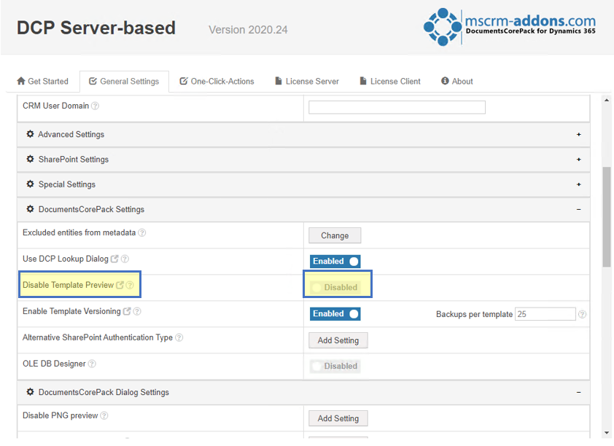Click help icon for Alternative SharePoint Authentication Type

point(179,337)
